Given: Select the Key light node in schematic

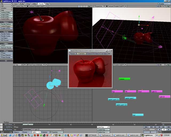Looking at the screenshot, I should [117, 92].
